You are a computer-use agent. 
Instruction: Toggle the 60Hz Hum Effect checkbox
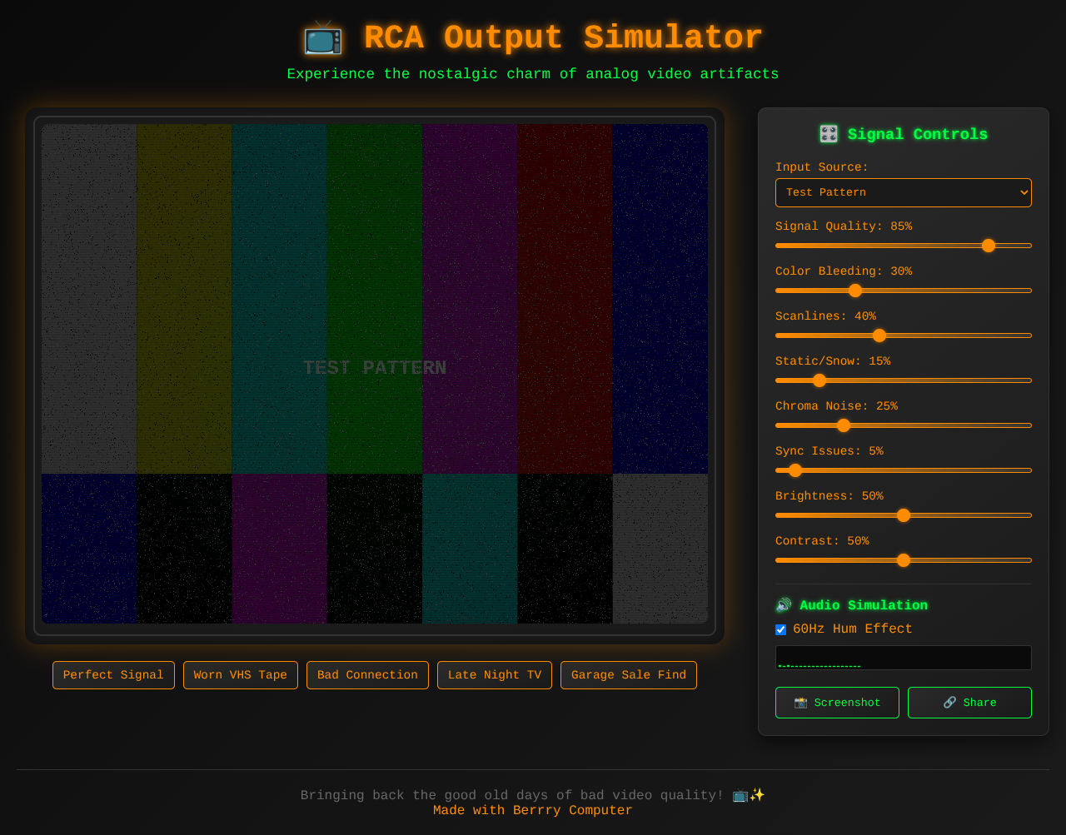(780, 629)
